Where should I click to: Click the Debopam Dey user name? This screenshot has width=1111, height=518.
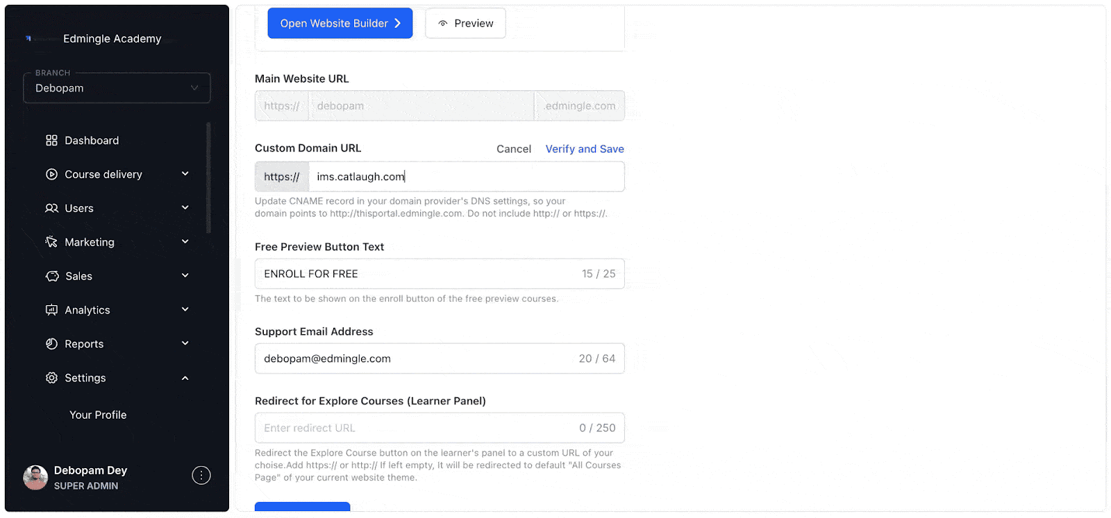pyautogui.click(x=90, y=470)
